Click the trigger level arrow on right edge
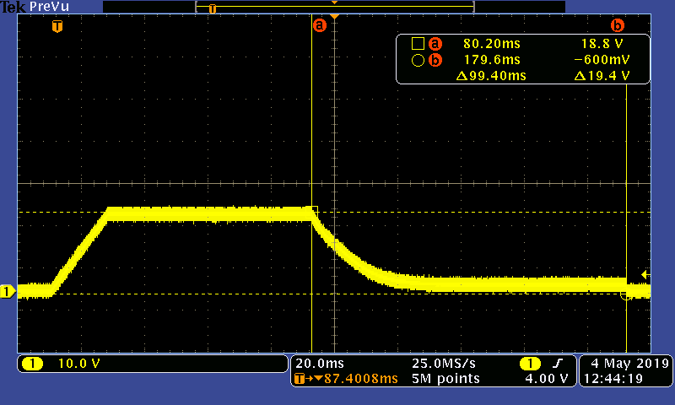Screen dimensions: 675x405 645,274
